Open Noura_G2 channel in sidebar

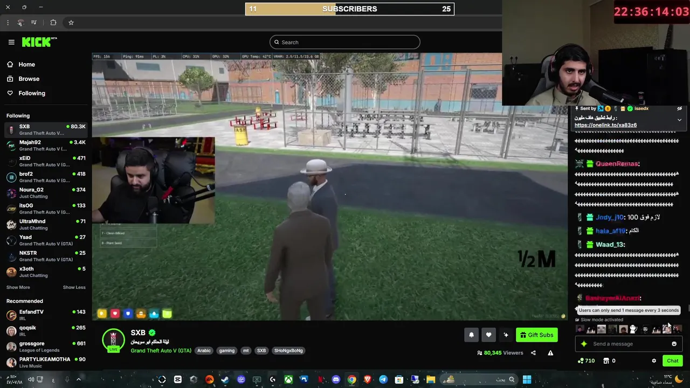46,193
